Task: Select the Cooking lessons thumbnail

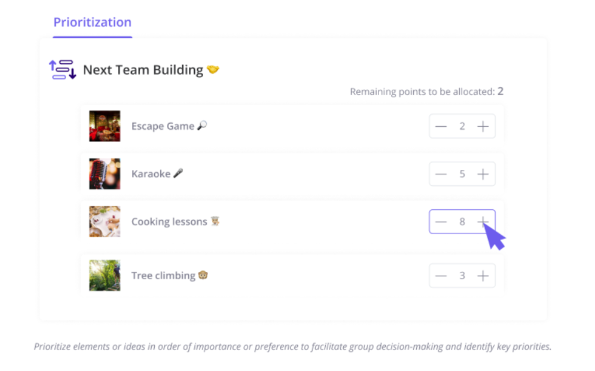Action: point(105,221)
